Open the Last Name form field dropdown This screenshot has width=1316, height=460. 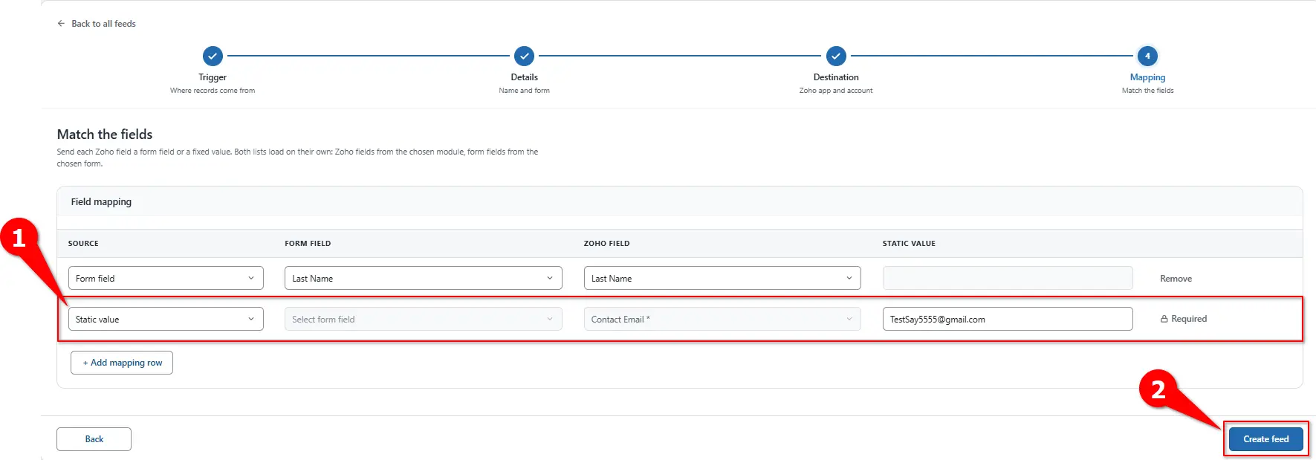[x=424, y=278]
